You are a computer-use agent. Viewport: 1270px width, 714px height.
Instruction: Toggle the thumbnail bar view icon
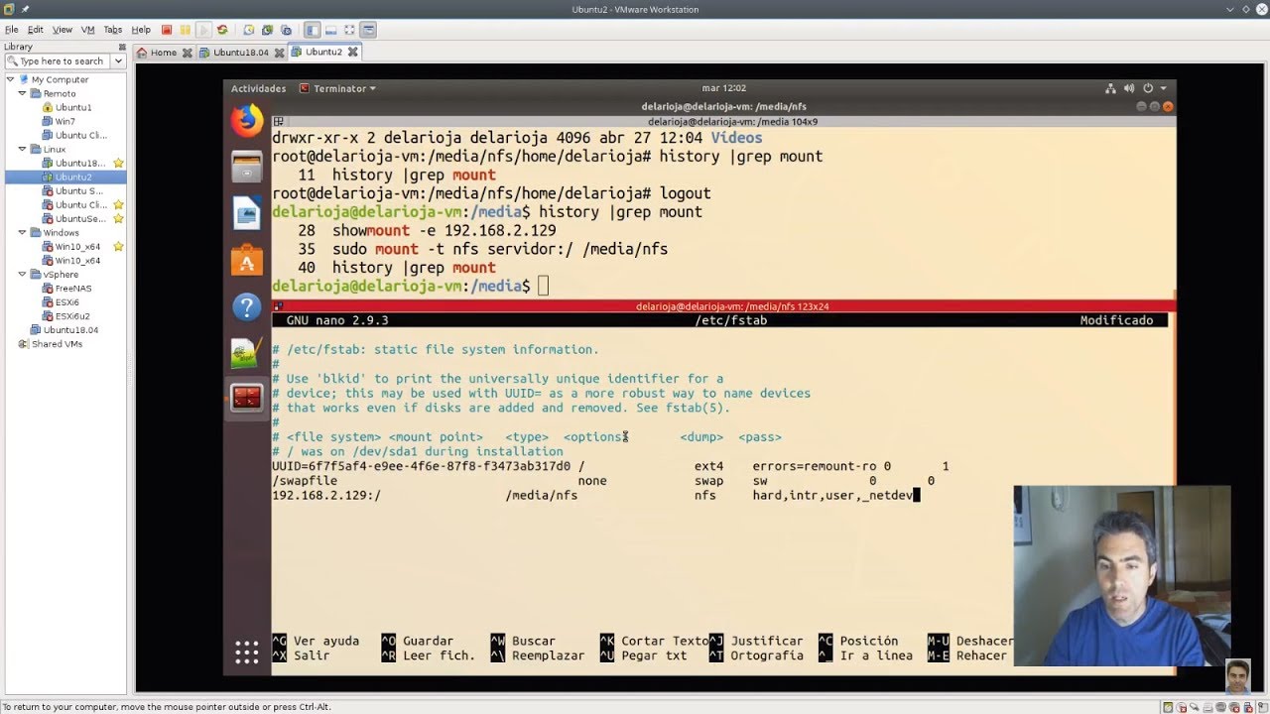click(331, 30)
